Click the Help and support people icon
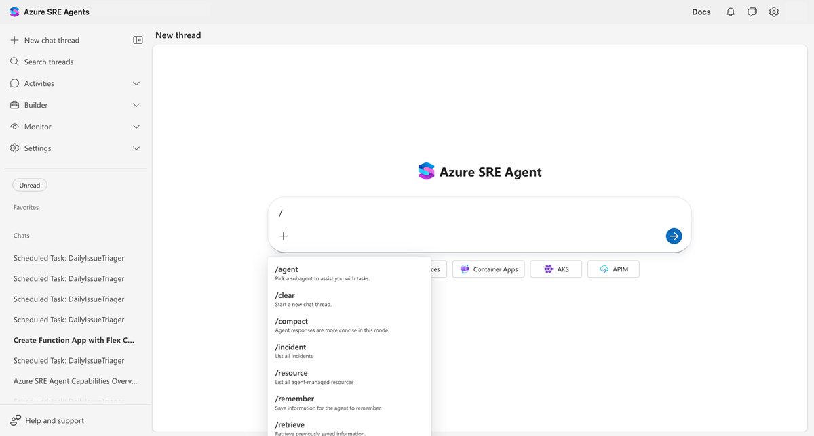The height and width of the screenshot is (436, 814). point(16,420)
